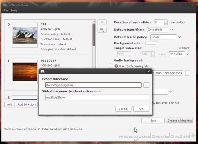Click the audio file path field
The image size is (198, 144).
pyautogui.click(x=168, y=73)
